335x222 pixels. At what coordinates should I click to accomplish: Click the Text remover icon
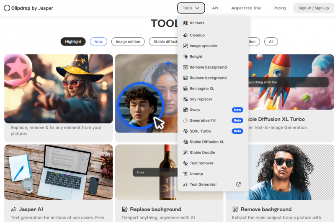coord(186,163)
